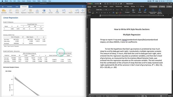
Task: Open highlight color dropdown arrow
Action: pos(118,13)
